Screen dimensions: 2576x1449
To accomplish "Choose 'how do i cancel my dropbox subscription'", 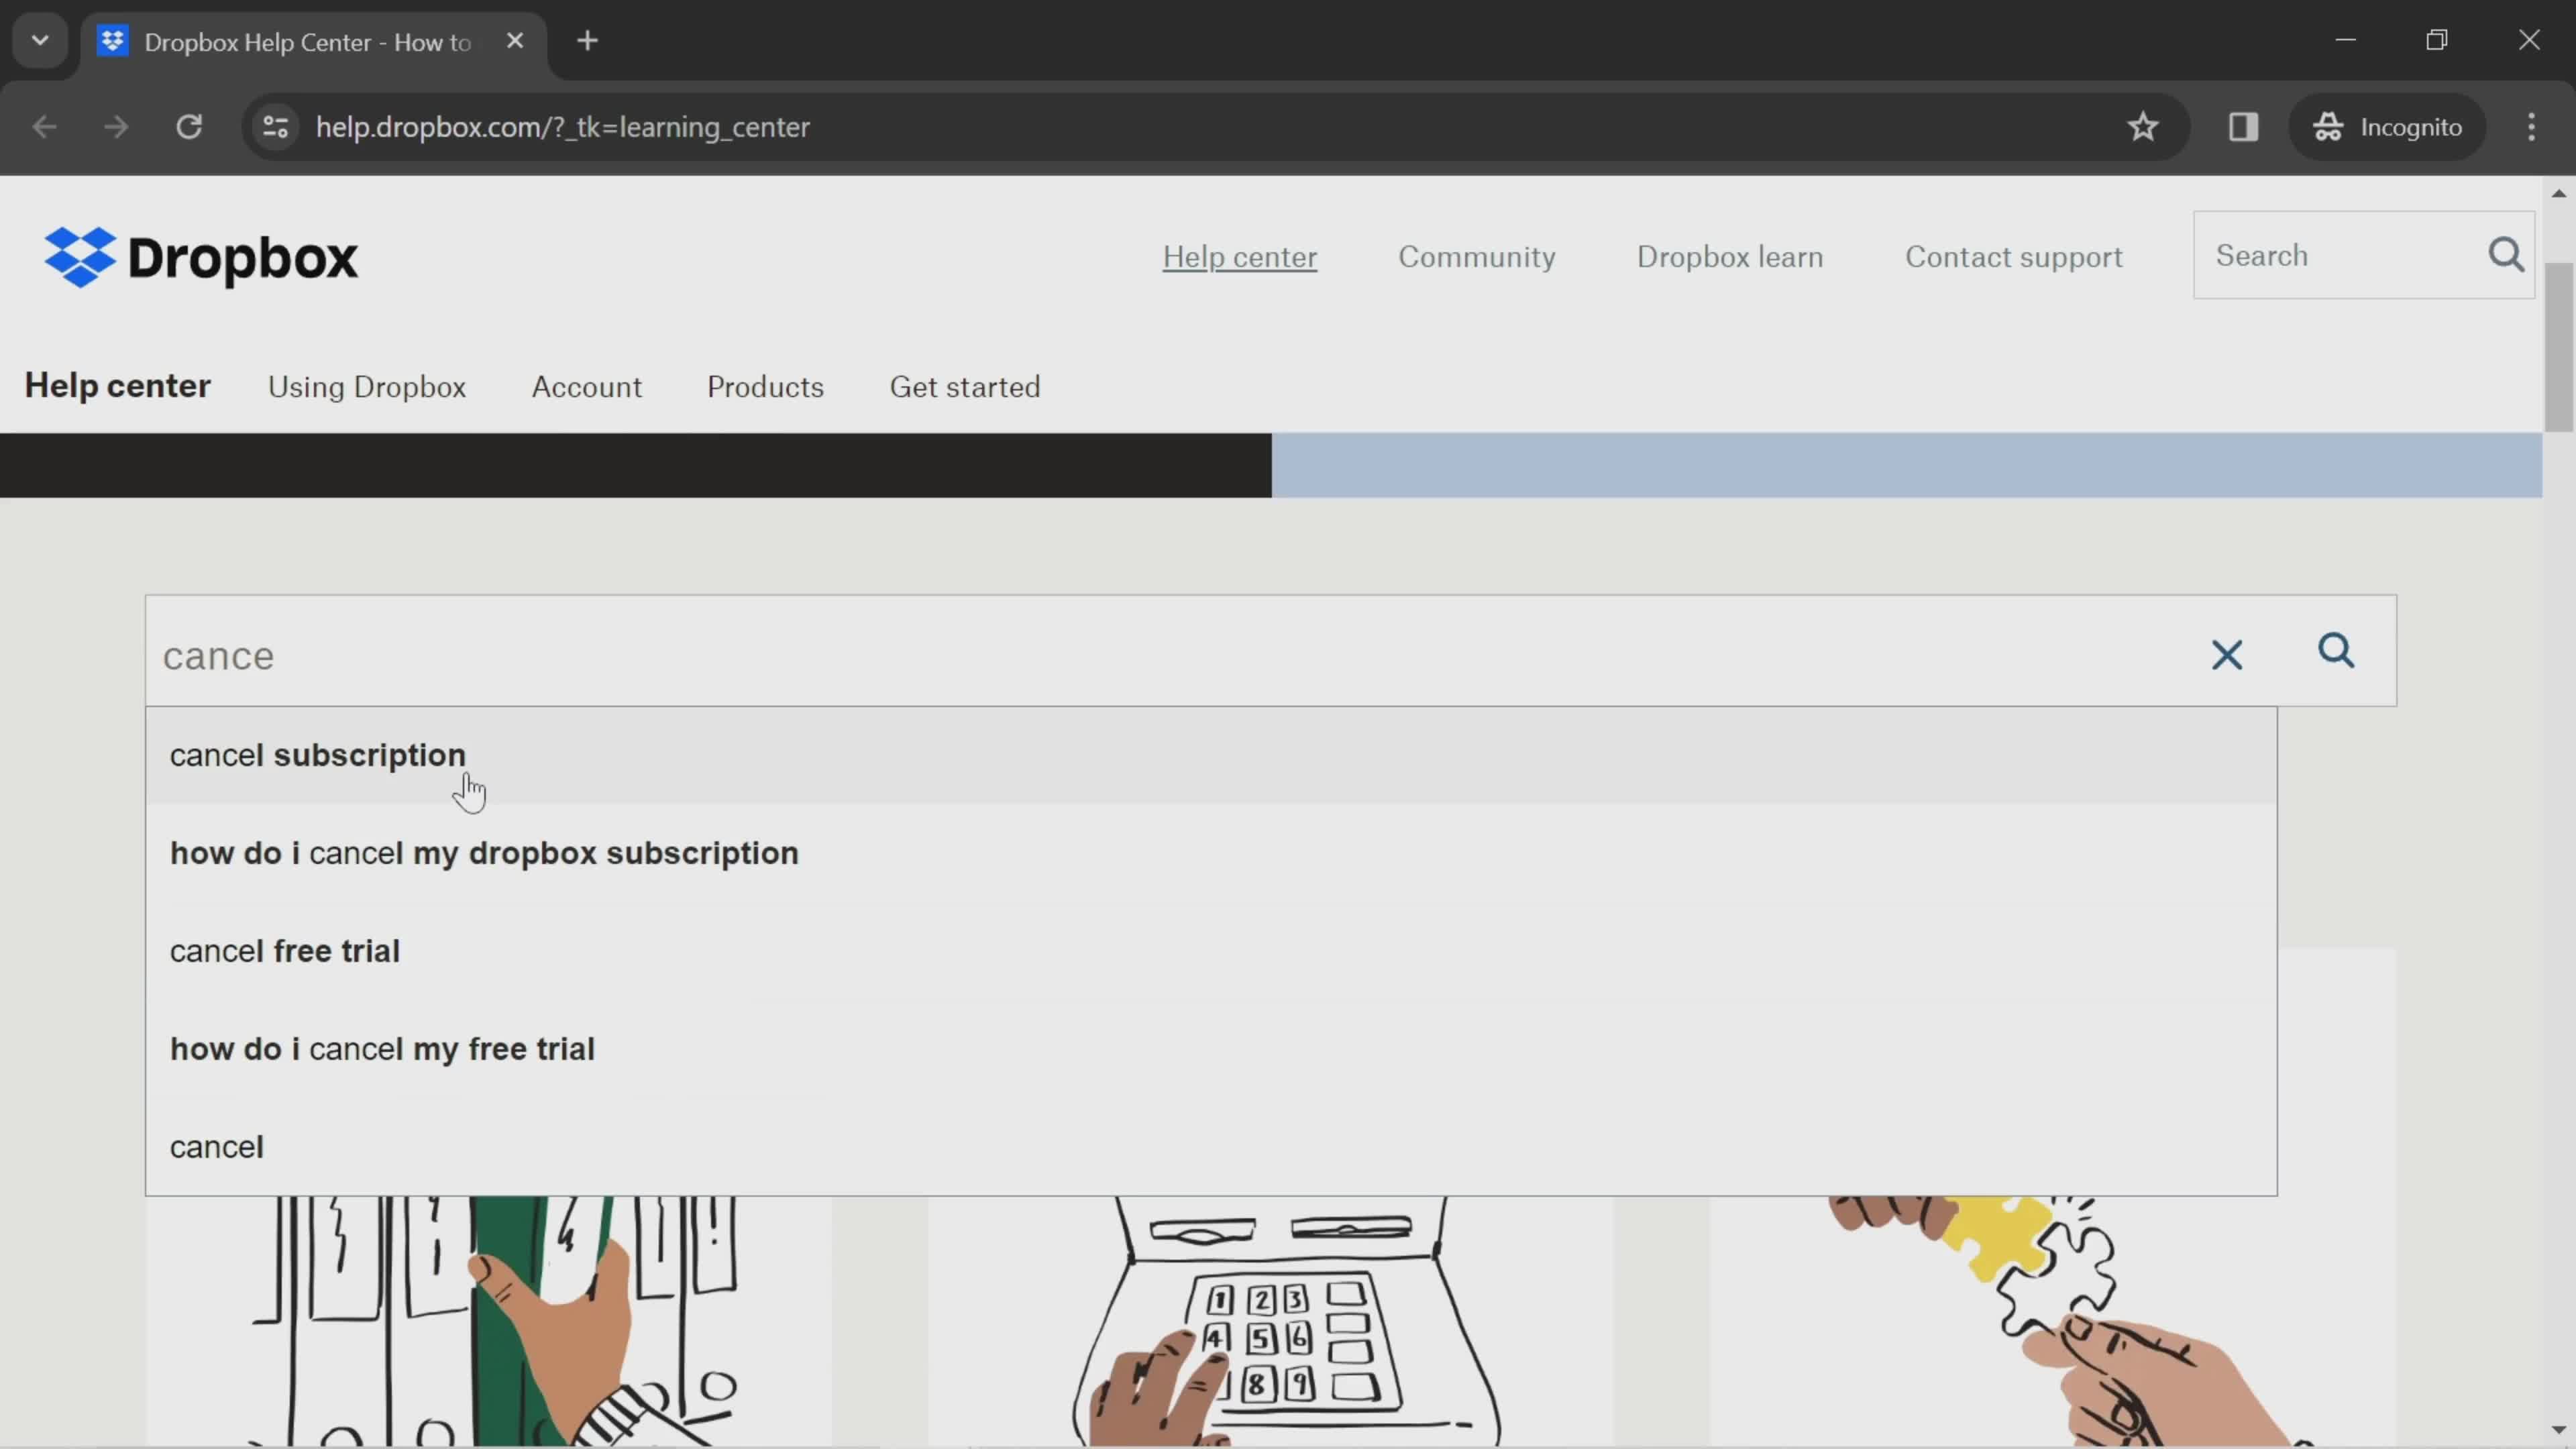I will pyautogui.click(x=1211, y=853).
